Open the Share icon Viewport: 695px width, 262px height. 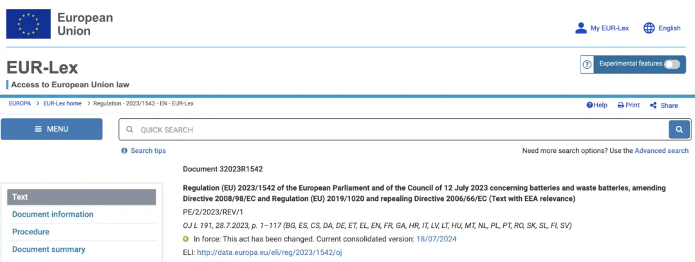coord(653,105)
